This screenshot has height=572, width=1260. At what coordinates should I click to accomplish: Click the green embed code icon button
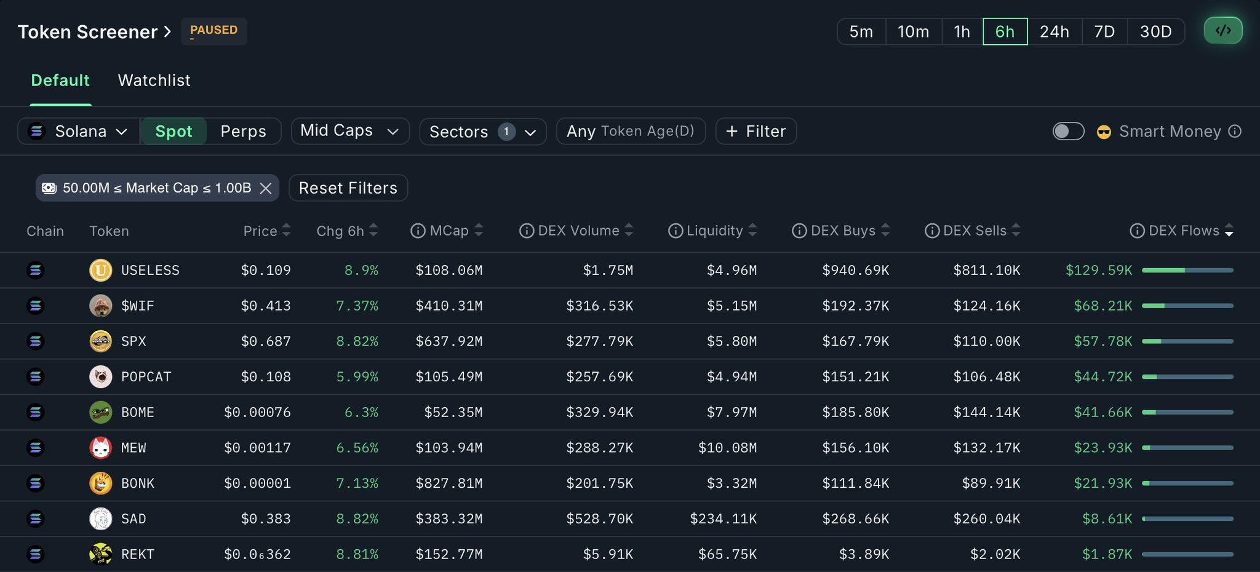pos(1222,31)
